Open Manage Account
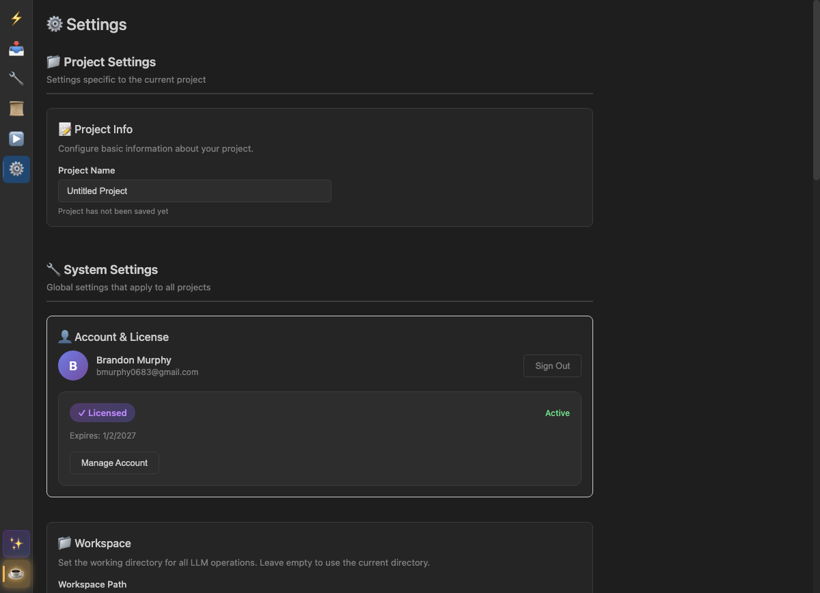820x593 pixels. (x=114, y=463)
